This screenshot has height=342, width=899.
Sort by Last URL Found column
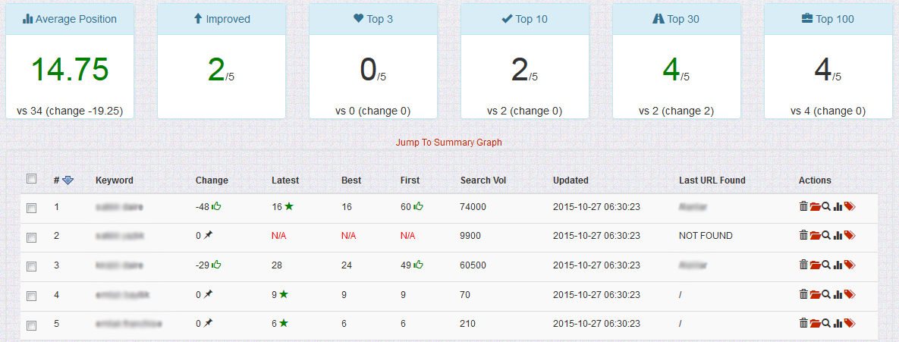click(x=712, y=180)
